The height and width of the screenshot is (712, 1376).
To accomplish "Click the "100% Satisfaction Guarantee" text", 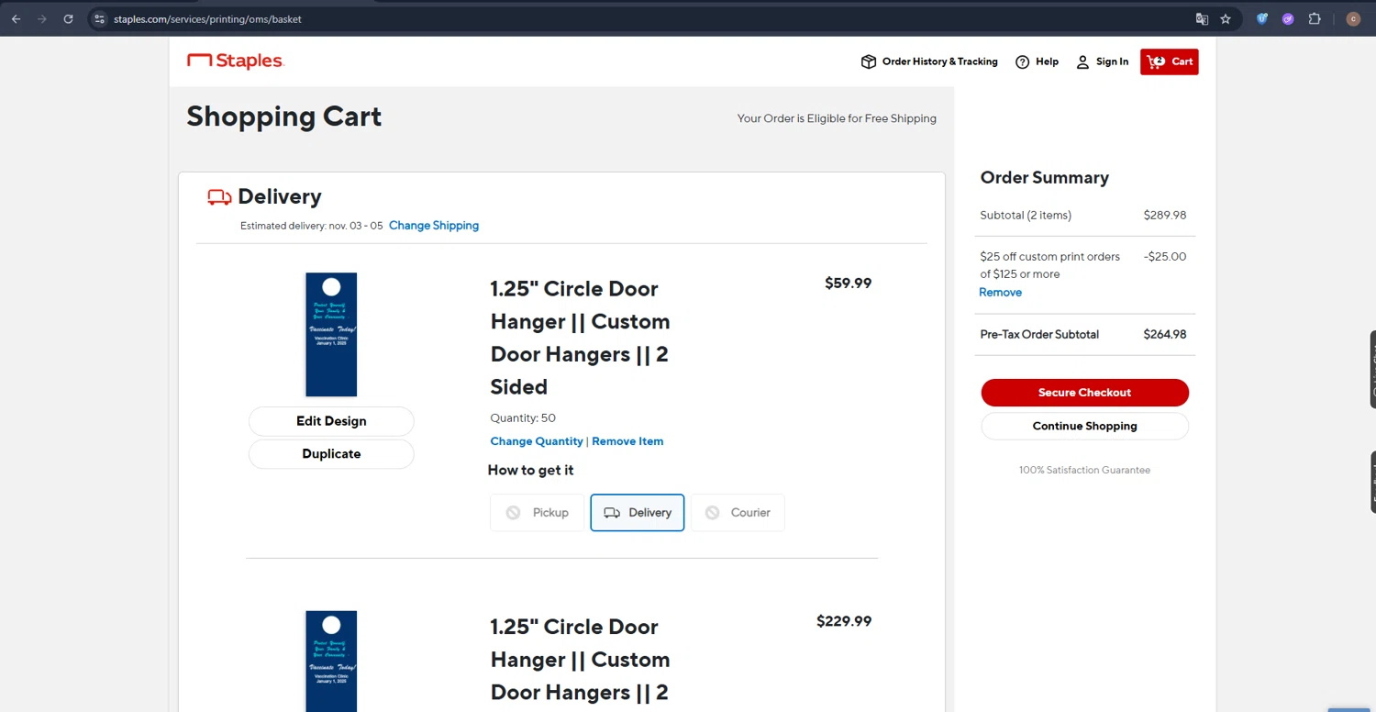I will [x=1084, y=471].
